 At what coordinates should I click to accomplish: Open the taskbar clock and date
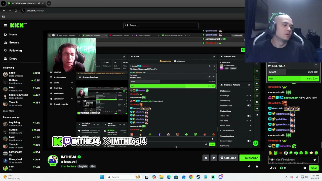[x=314, y=177]
